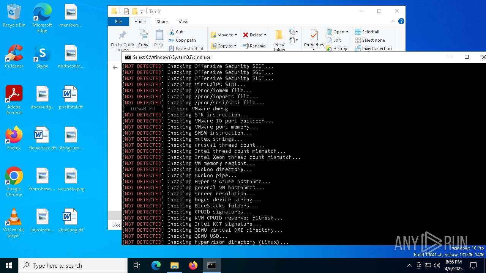
Task: Click Rename in Explorer ribbon
Action: [x=254, y=46]
